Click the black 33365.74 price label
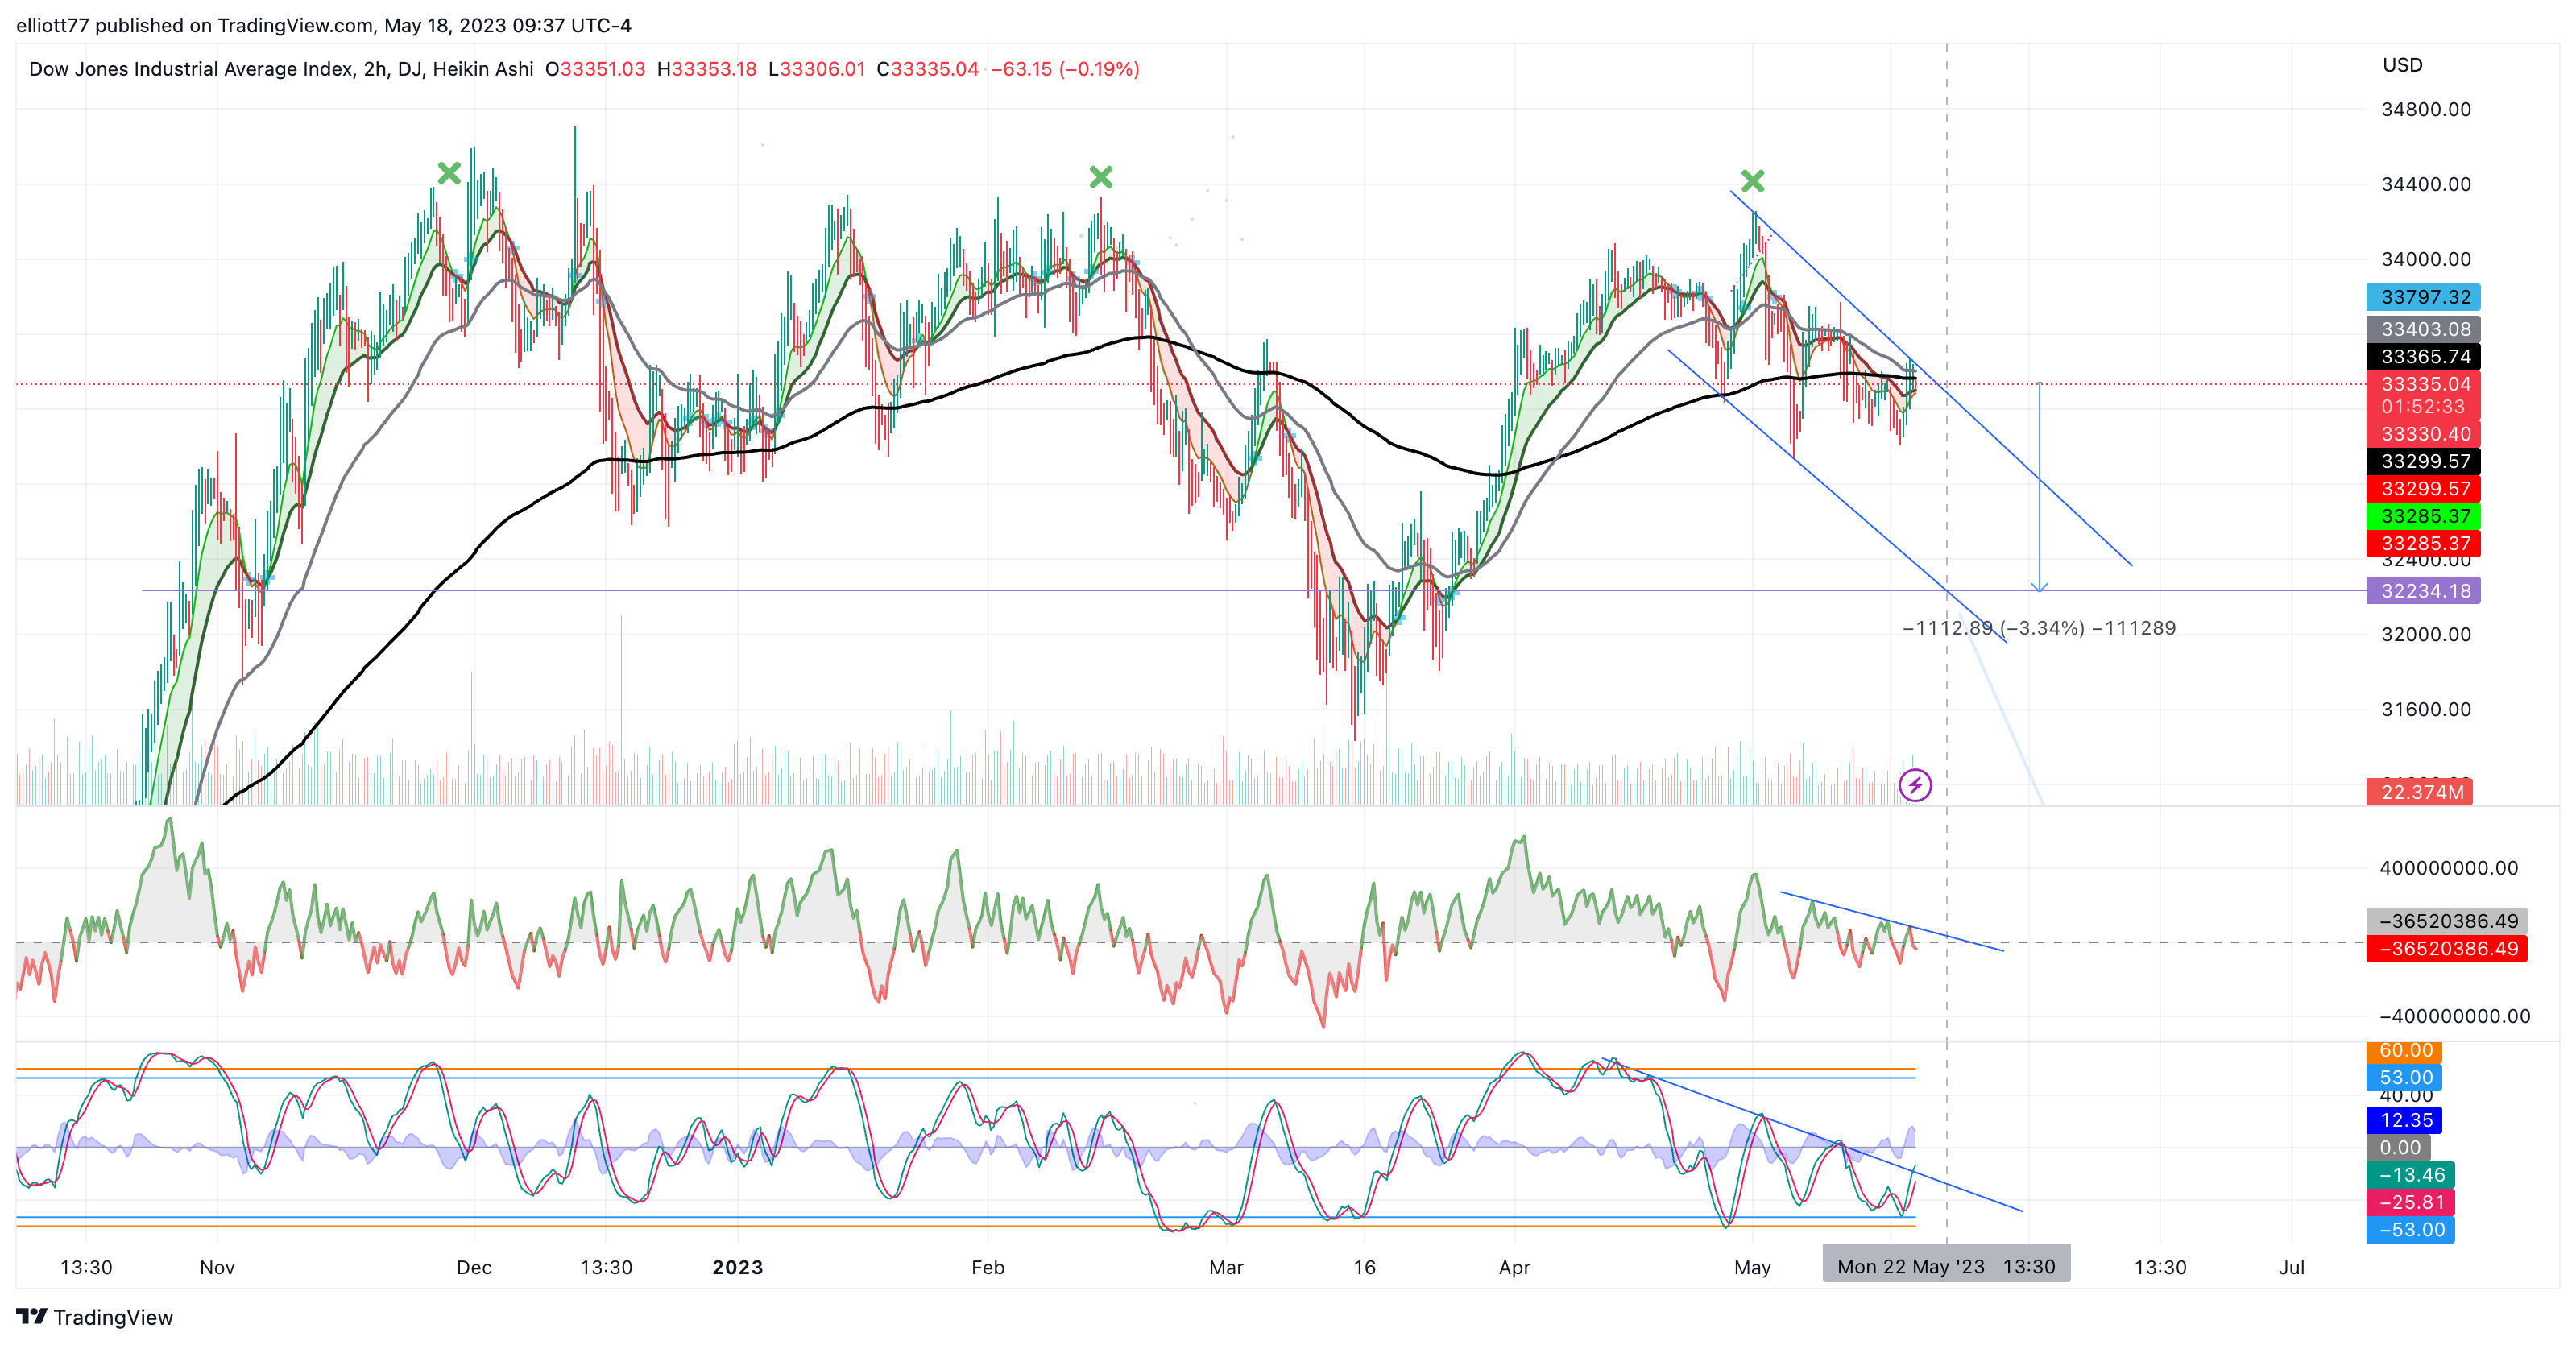The width and height of the screenshot is (2576, 1345). [x=2422, y=357]
